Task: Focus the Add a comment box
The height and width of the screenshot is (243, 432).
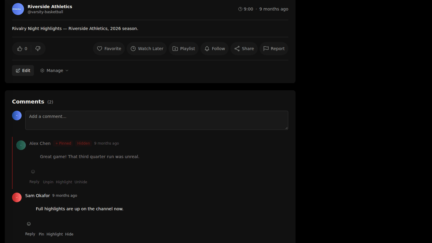Action: click(157, 120)
